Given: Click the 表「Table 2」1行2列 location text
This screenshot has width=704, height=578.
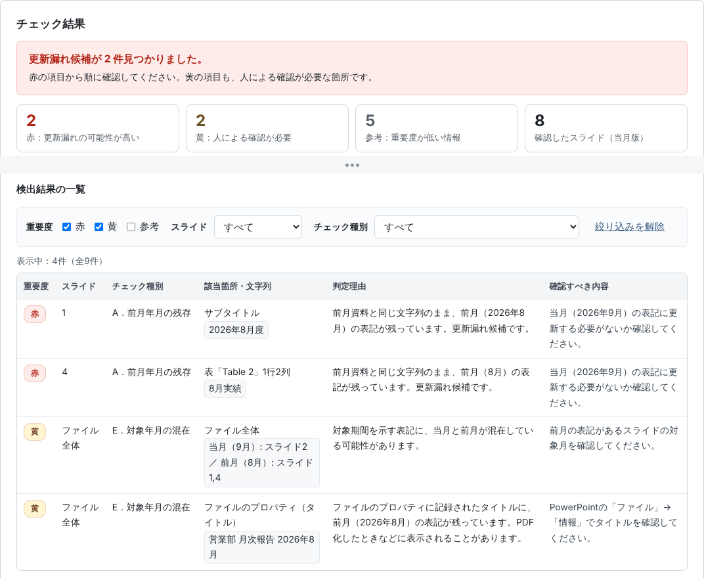Looking at the screenshot, I should [x=247, y=372].
